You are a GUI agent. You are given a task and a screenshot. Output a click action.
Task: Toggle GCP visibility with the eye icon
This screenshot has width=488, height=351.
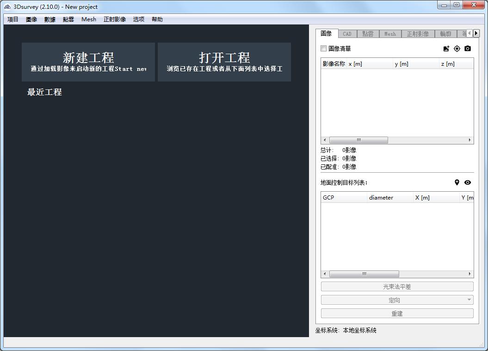(467, 182)
